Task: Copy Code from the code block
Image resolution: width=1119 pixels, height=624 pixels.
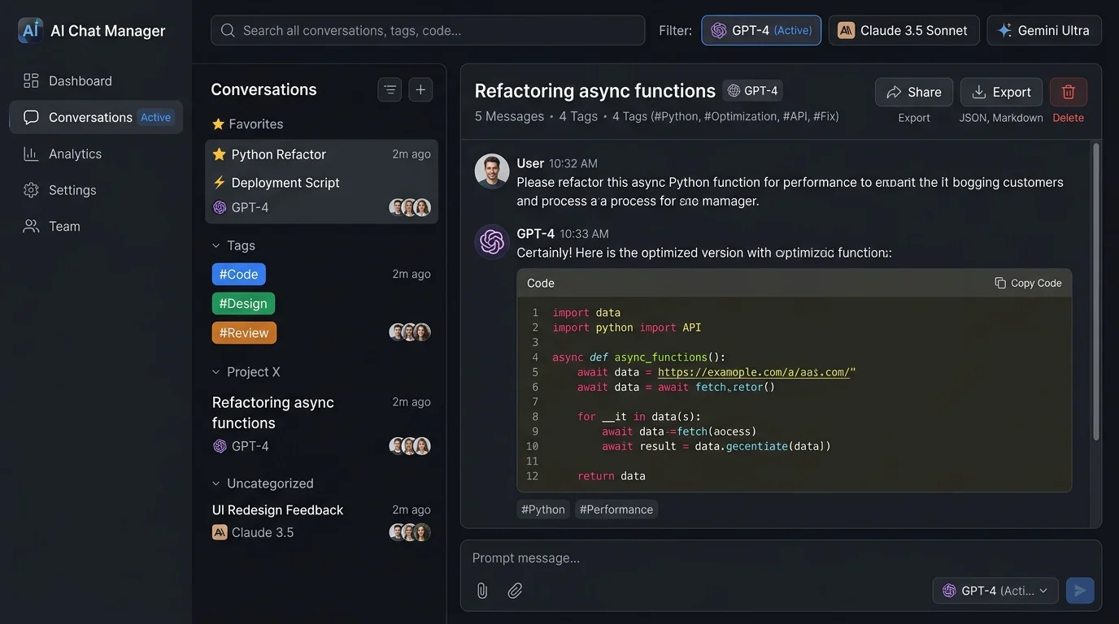Action: pyautogui.click(x=1028, y=283)
